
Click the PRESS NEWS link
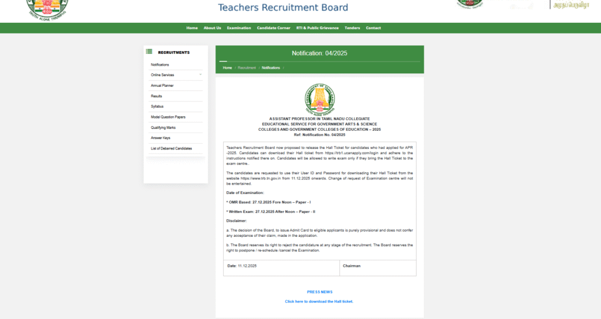319,291
